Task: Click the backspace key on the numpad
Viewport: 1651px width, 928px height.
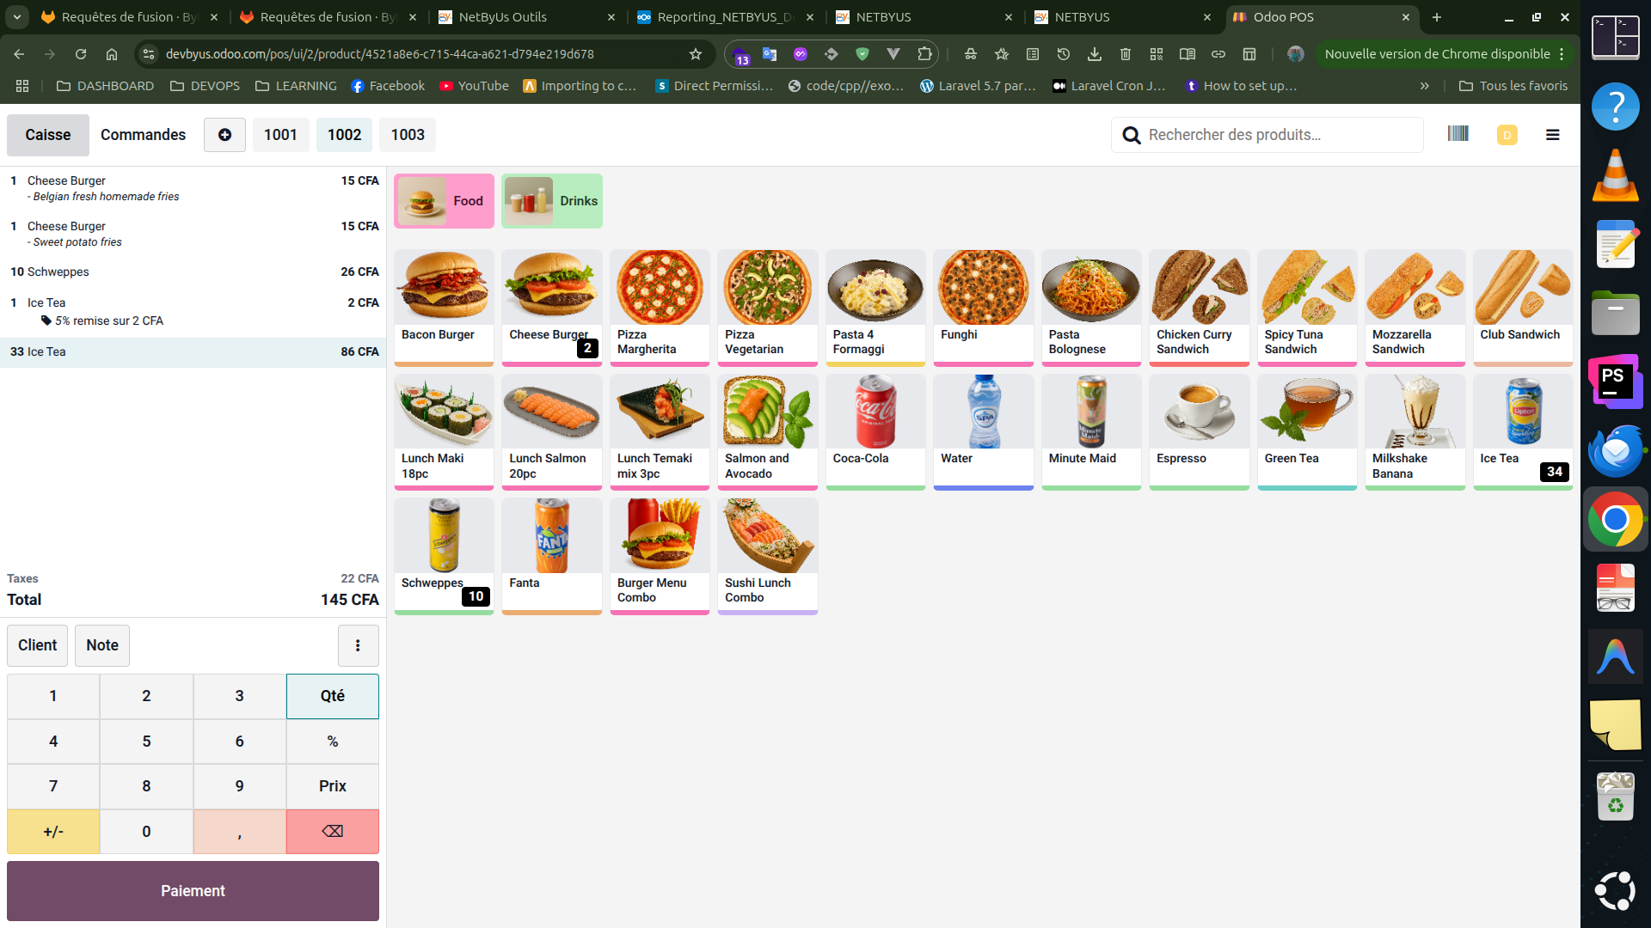Action: [333, 831]
